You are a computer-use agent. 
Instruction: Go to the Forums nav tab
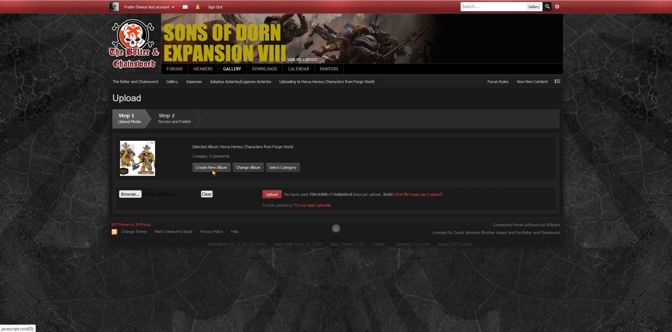pyautogui.click(x=174, y=69)
